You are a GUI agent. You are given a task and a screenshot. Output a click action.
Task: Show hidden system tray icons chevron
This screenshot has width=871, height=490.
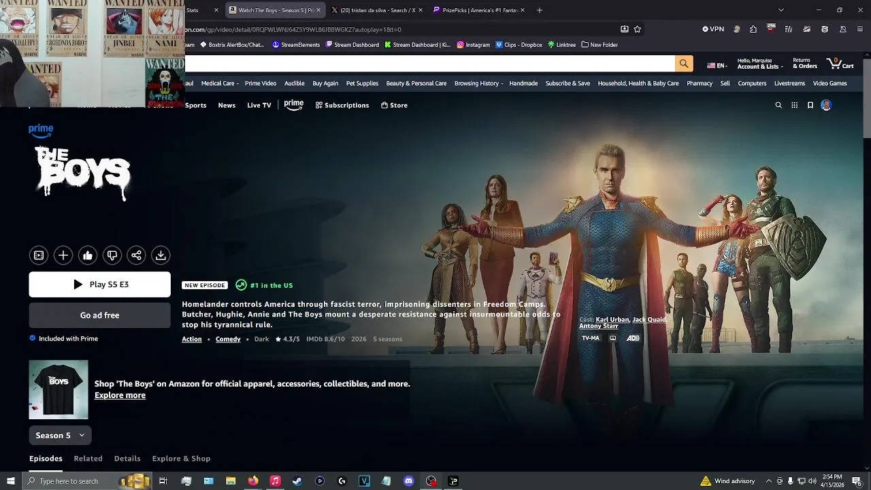[768, 481]
